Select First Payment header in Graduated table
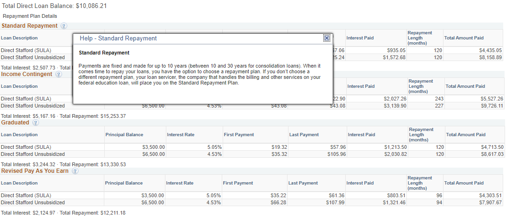Screen dimensions: 506x216 pyautogui.click(x=239, y=135)
